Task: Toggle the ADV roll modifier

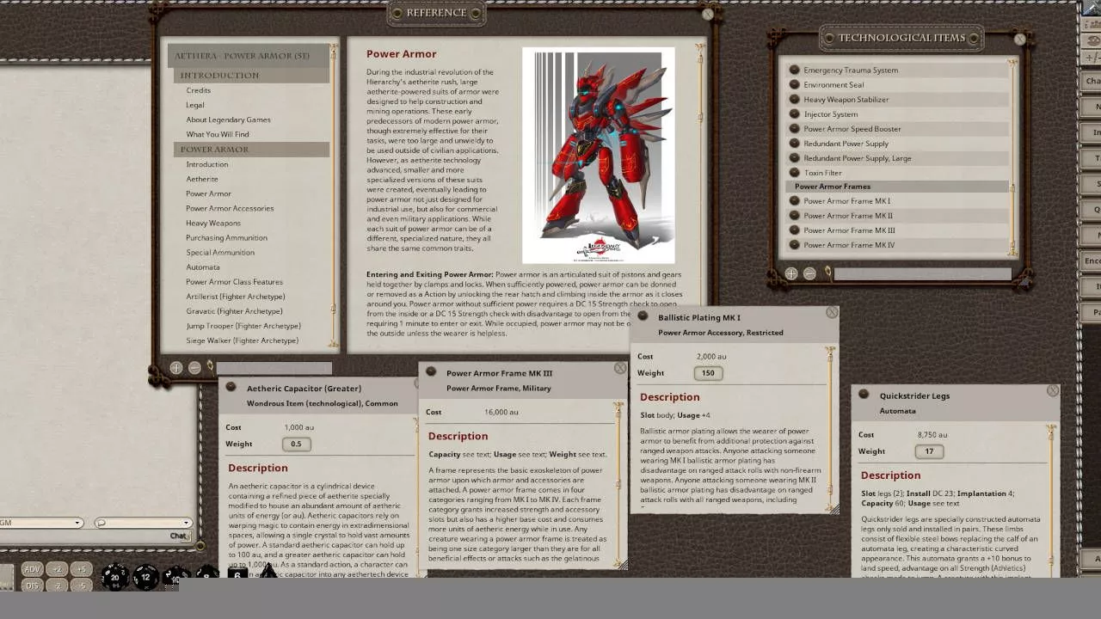Action: click(32, 569)
